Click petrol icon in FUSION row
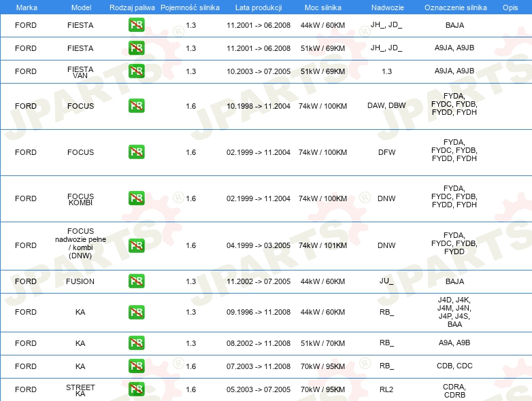532x401 pixels. click(136, 281)
